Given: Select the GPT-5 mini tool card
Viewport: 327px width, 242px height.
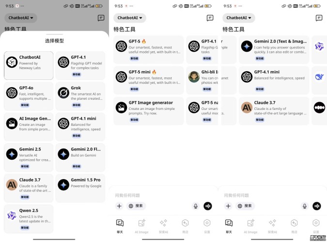Looking at the screenshot, I should [149, 80].
